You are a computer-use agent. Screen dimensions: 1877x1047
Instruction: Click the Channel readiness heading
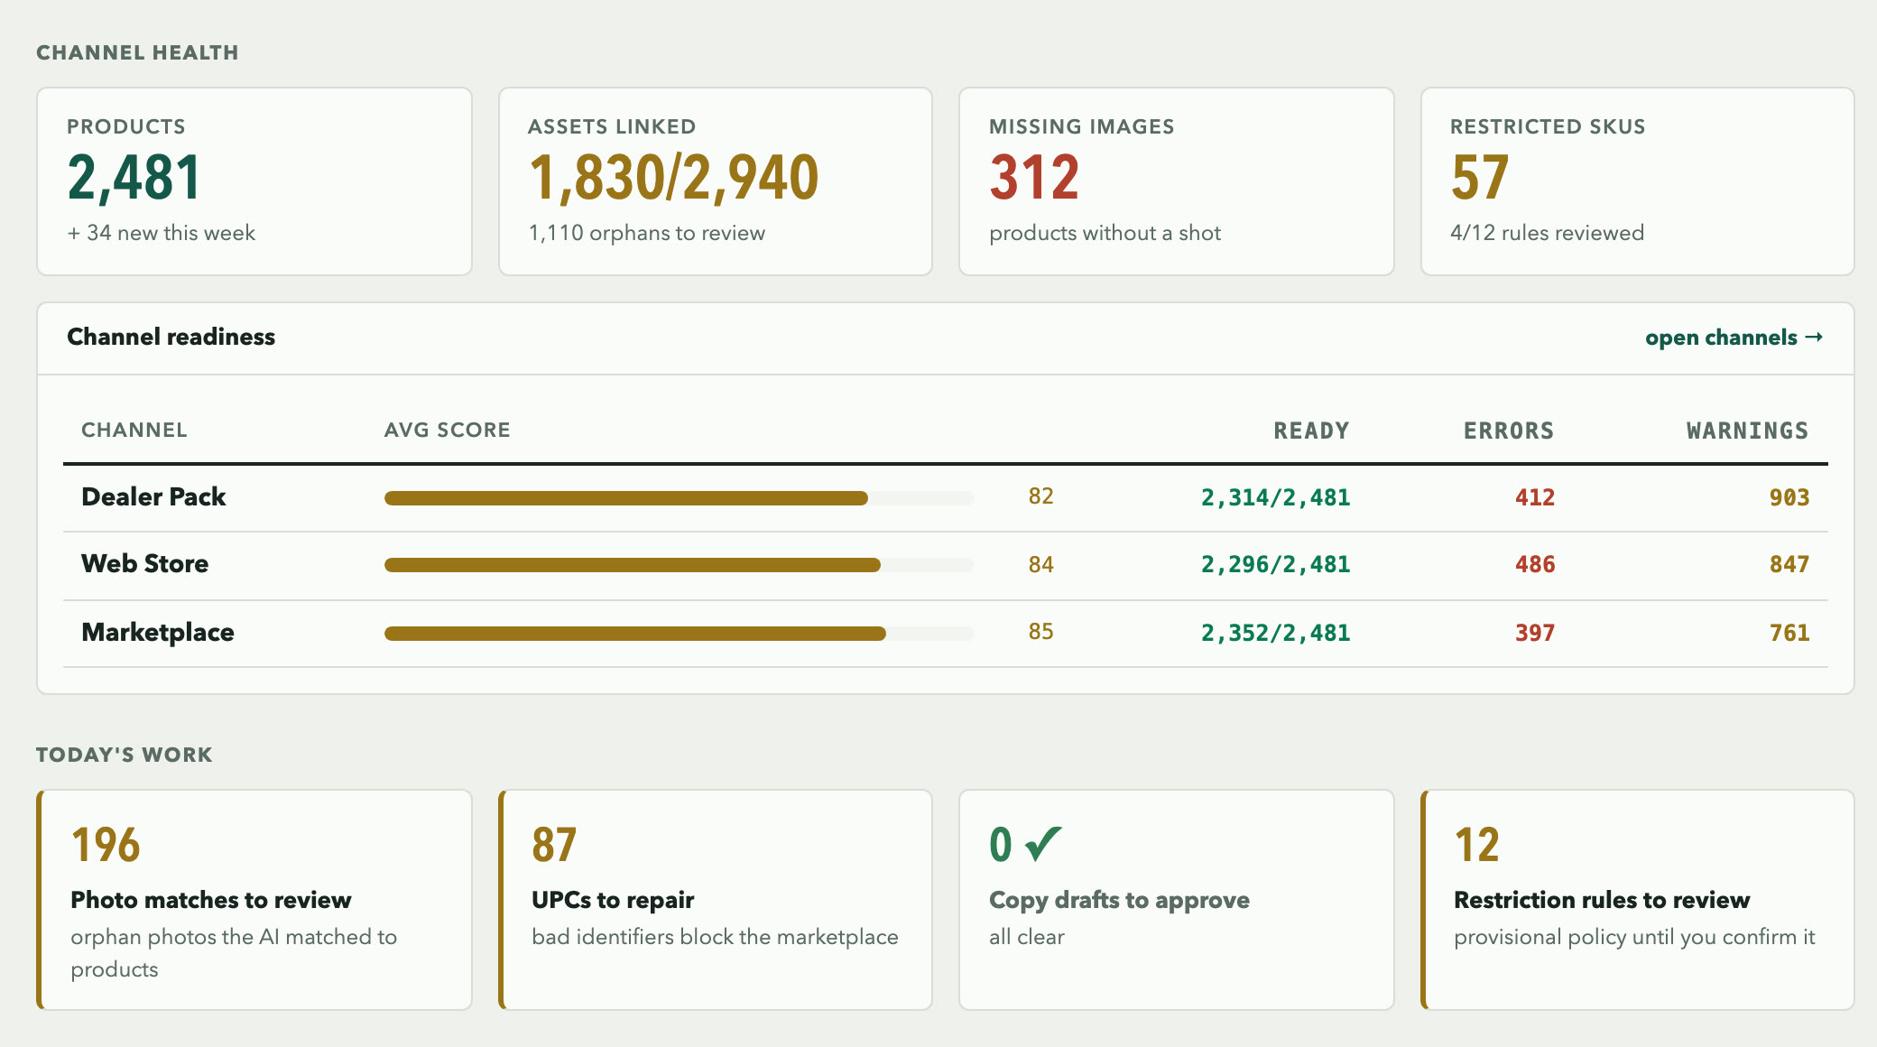(171, 337)
